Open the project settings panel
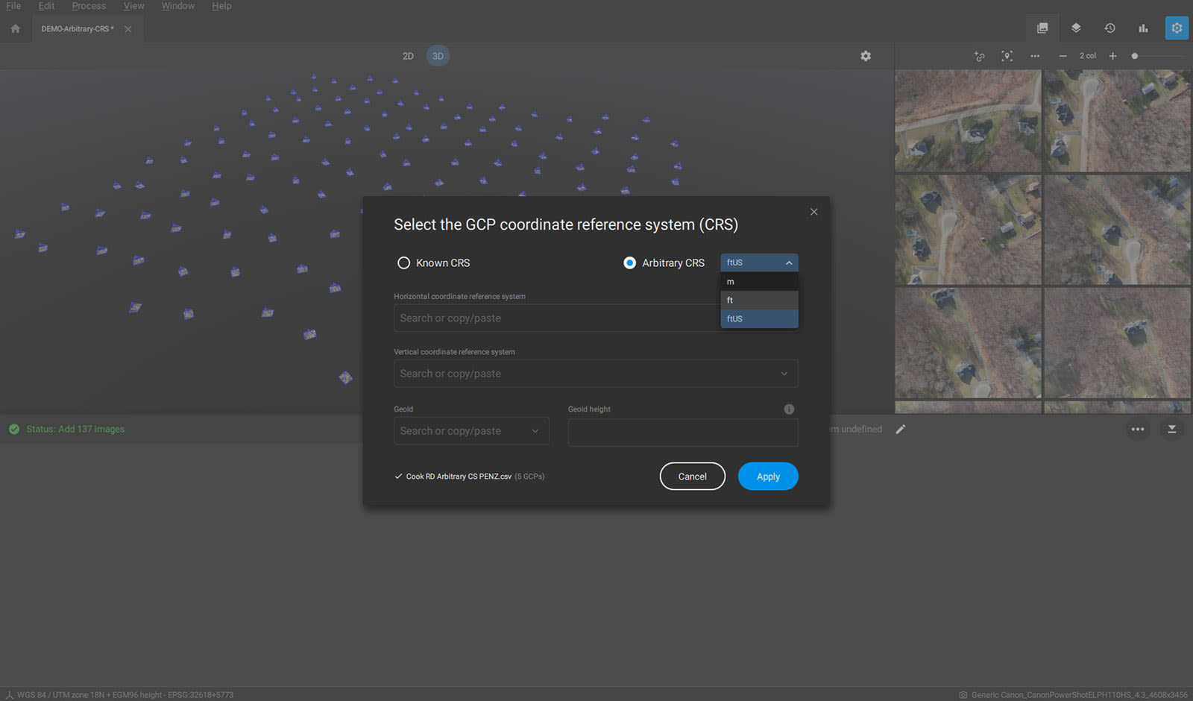The width and height of the screenshot is (1193, 701). click(x=1177, y=28)
